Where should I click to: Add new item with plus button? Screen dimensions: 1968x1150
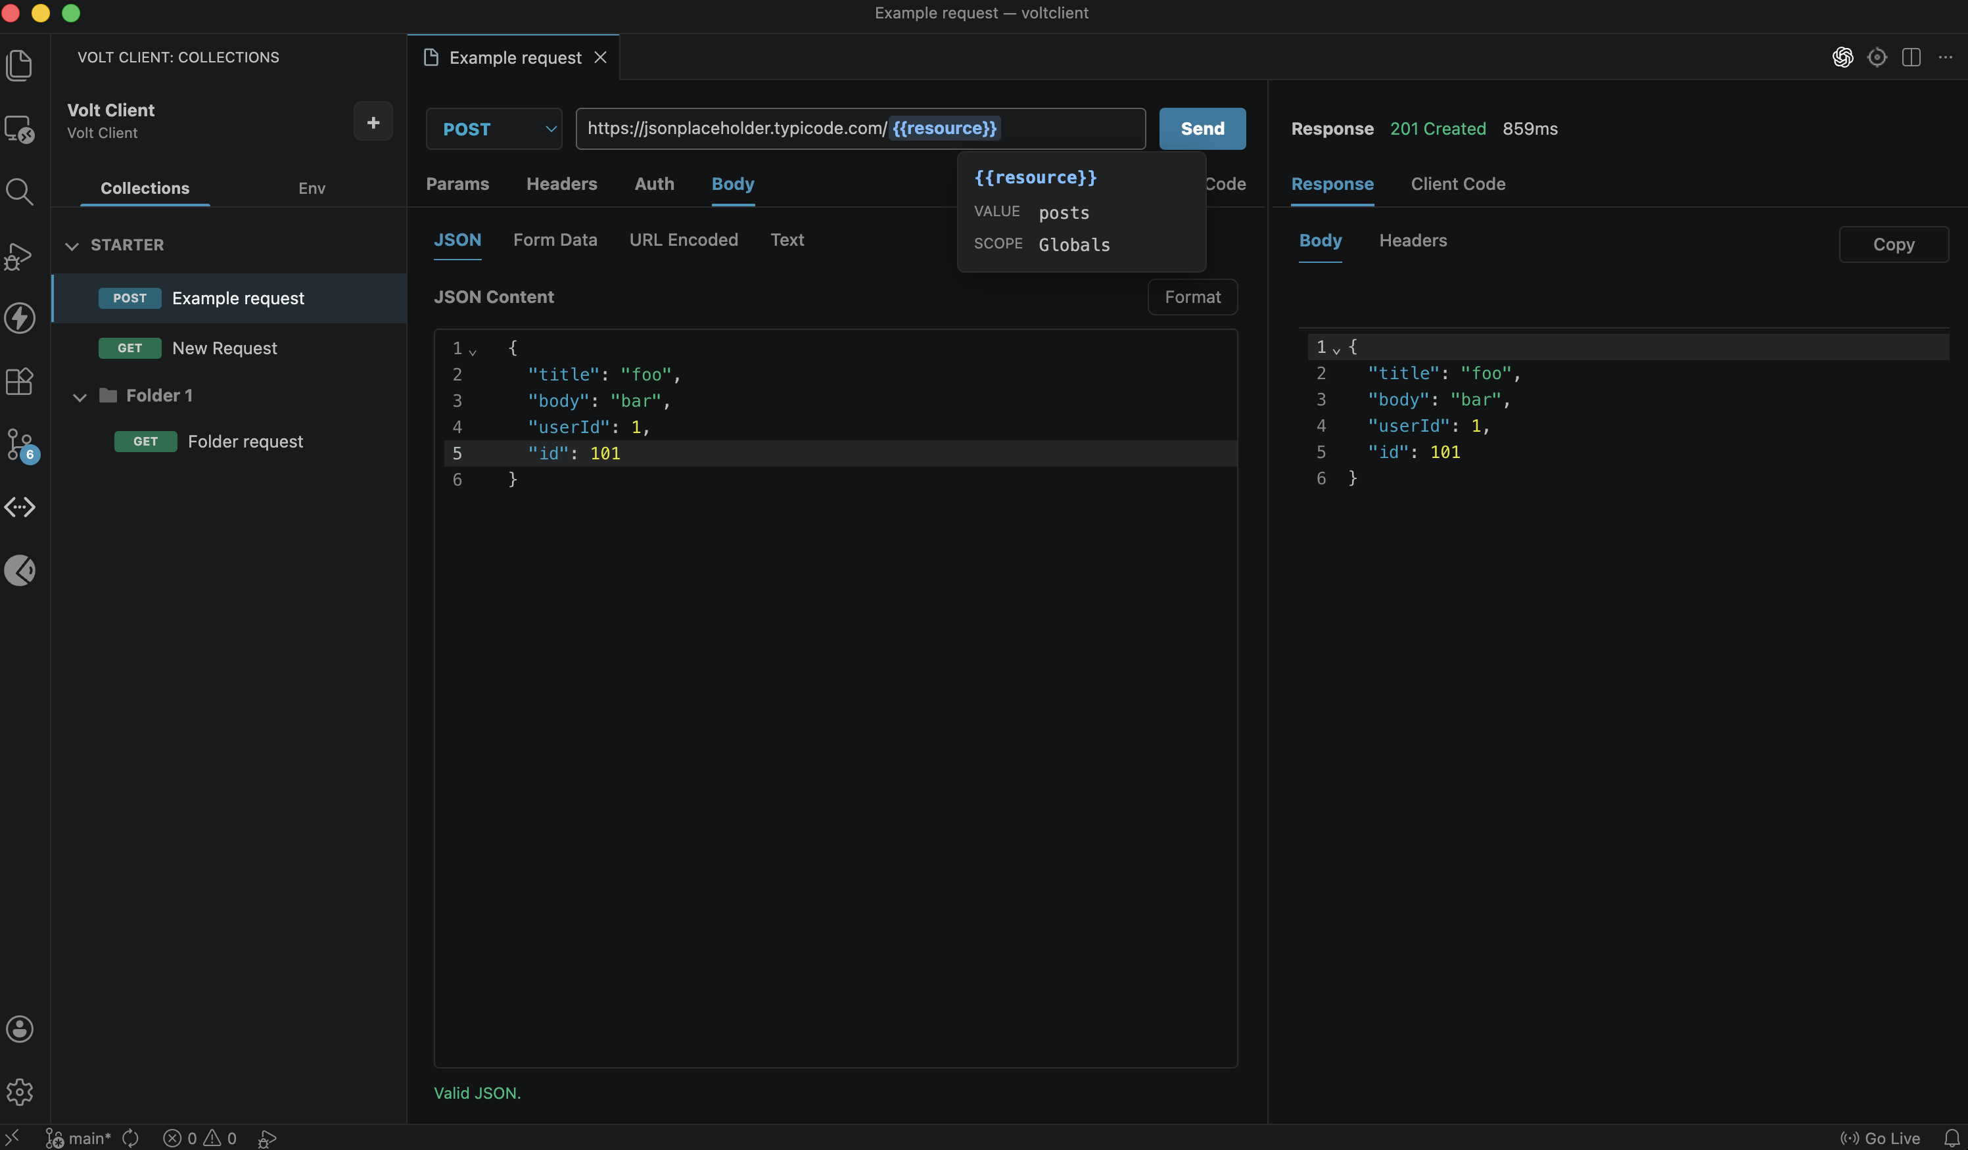[x=373, y=122]
